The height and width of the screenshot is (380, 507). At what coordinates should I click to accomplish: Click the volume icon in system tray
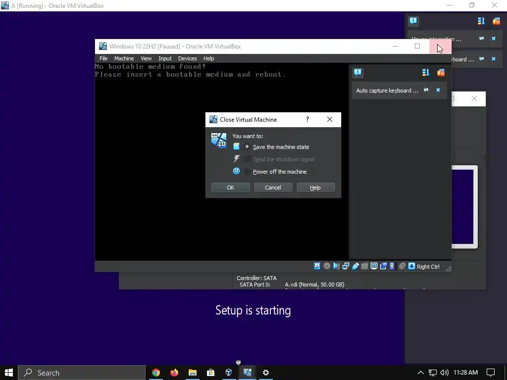tap(444, 373)
